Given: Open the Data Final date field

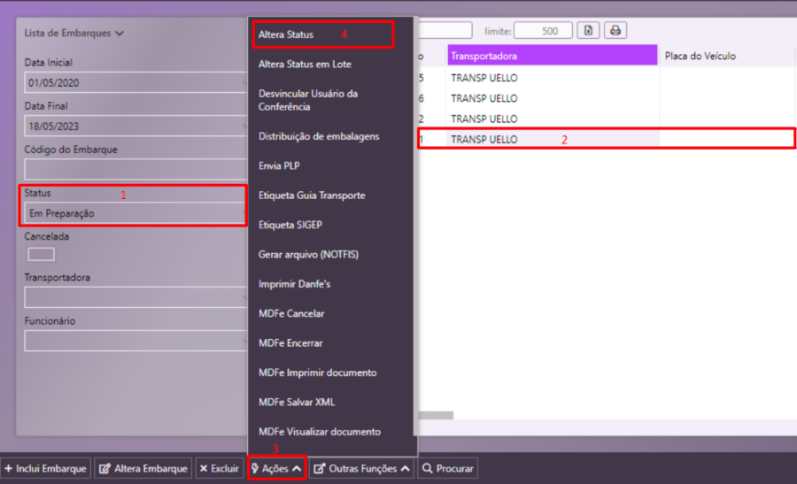Looking at the screenshot, I should [x=135, y=127].
